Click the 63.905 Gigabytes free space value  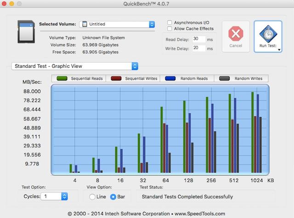pyautogui.click(x=100, y=52)
